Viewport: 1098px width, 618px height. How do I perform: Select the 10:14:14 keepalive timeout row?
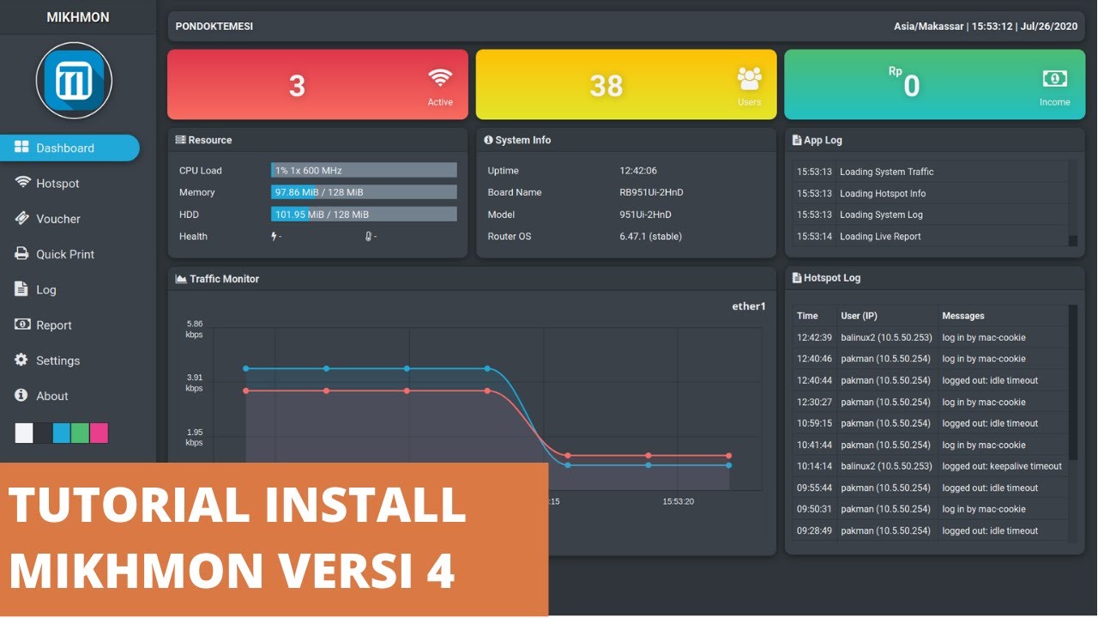pos(930,466)
